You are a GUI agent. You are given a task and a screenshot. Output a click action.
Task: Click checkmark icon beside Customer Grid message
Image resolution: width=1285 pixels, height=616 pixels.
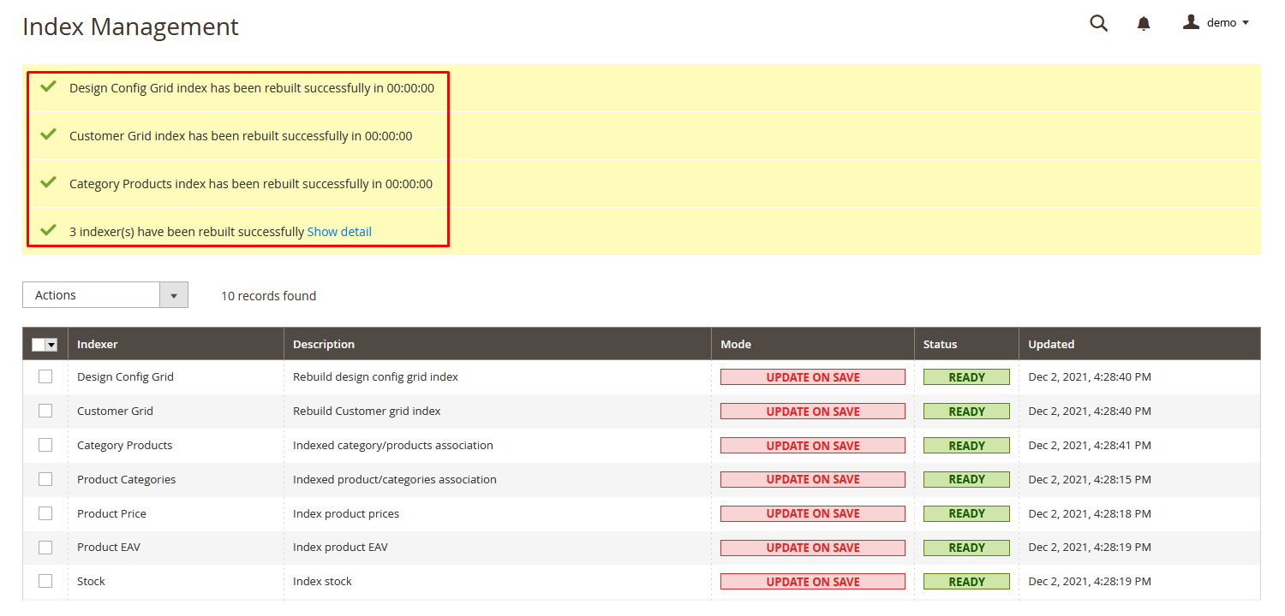tap(49, 135)
